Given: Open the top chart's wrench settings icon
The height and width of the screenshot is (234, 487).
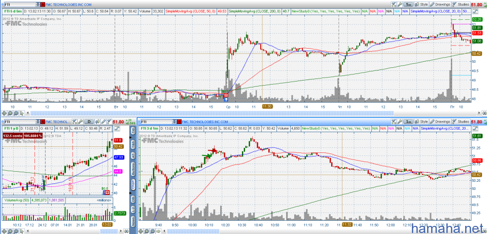Looking at the screenshot, I should pos(400,5).
